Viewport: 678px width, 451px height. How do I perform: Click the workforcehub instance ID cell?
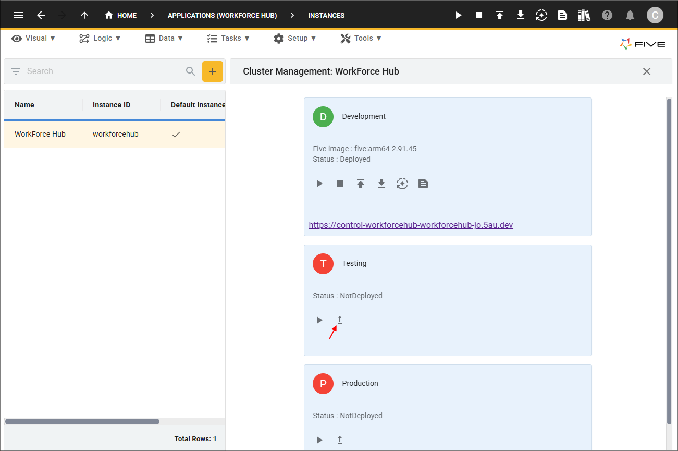[x=116, y=134]
